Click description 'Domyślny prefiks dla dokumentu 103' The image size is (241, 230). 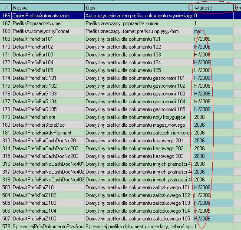[123, 55]
